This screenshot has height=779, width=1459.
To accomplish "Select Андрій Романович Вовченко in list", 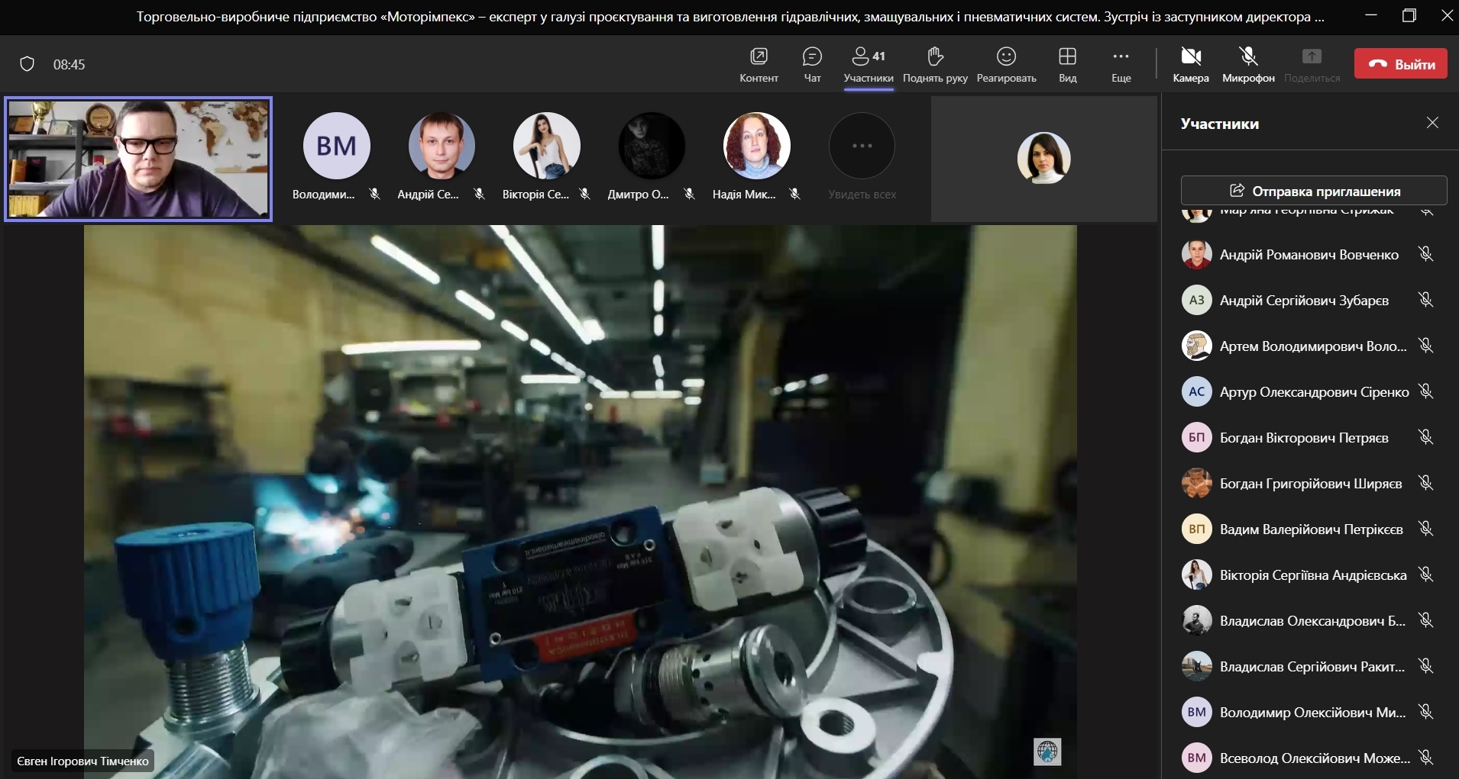I will click(1309, 255).
